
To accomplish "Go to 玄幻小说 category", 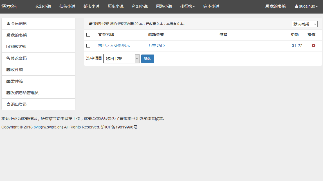I will pos(43,6).
